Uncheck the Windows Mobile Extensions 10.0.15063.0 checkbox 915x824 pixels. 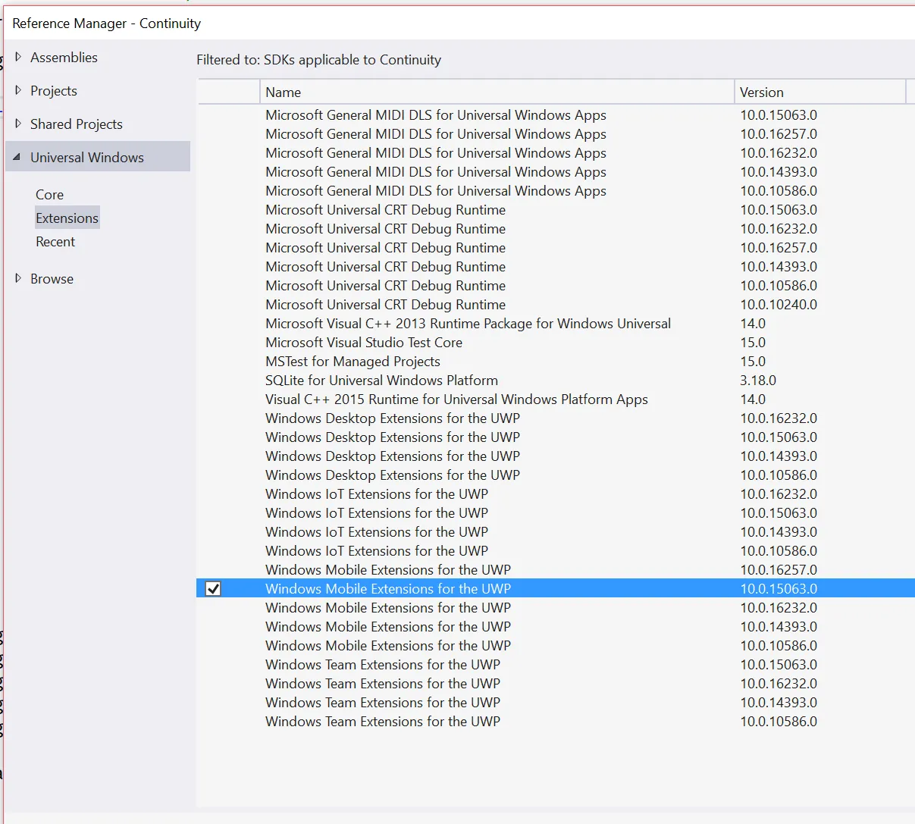click(213, 589)
